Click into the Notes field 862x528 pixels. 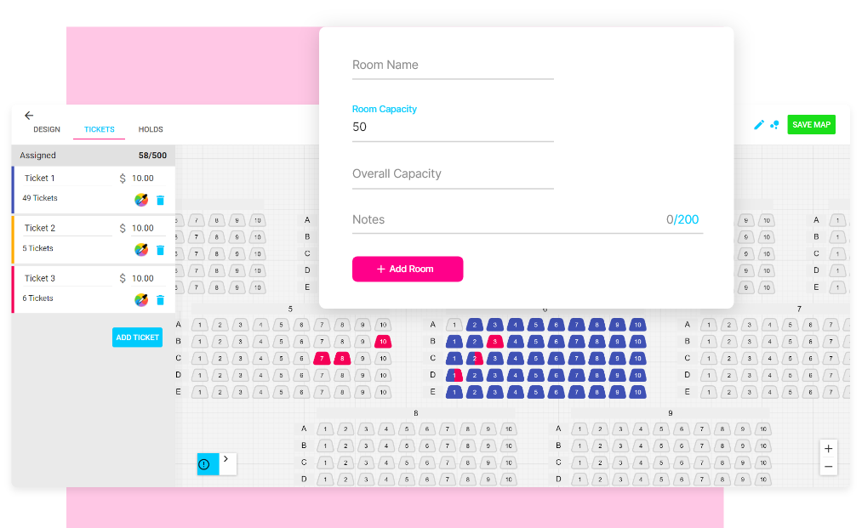click(506, 220)
